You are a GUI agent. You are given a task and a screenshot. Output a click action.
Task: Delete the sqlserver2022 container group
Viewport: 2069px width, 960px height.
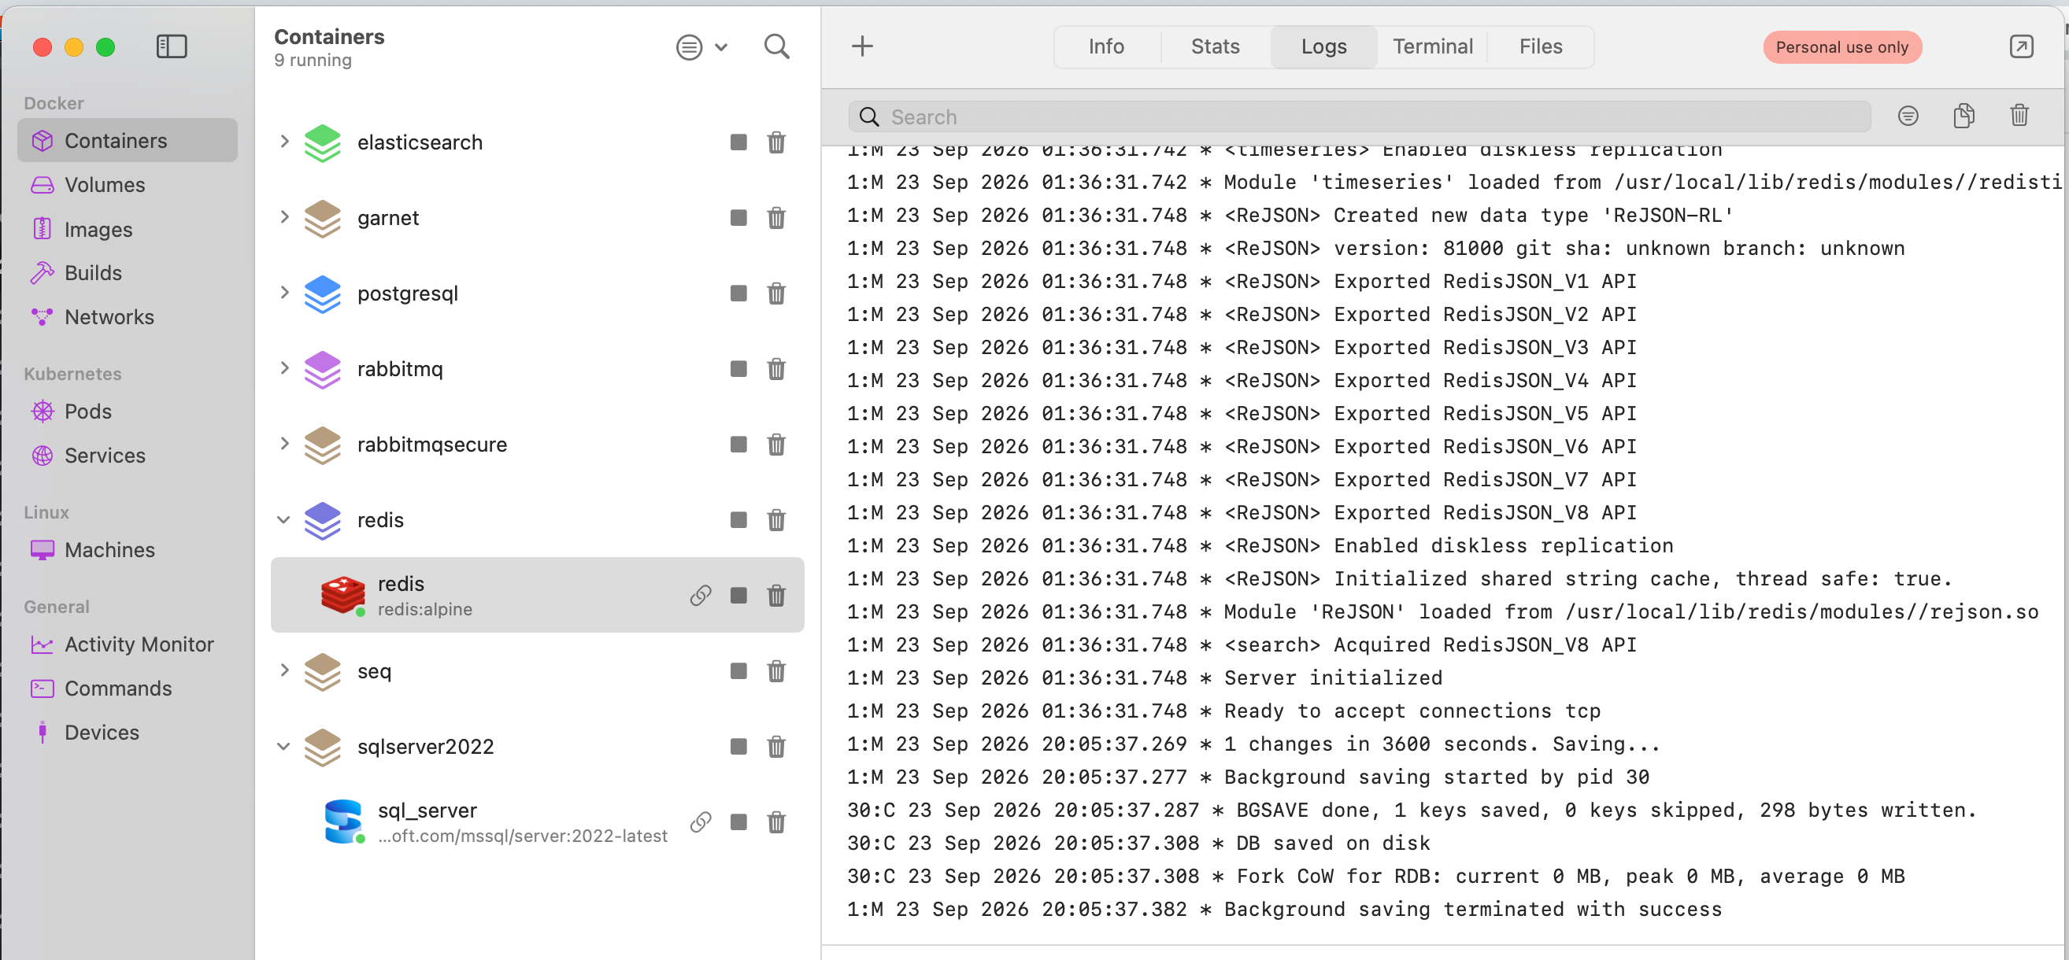776,746
